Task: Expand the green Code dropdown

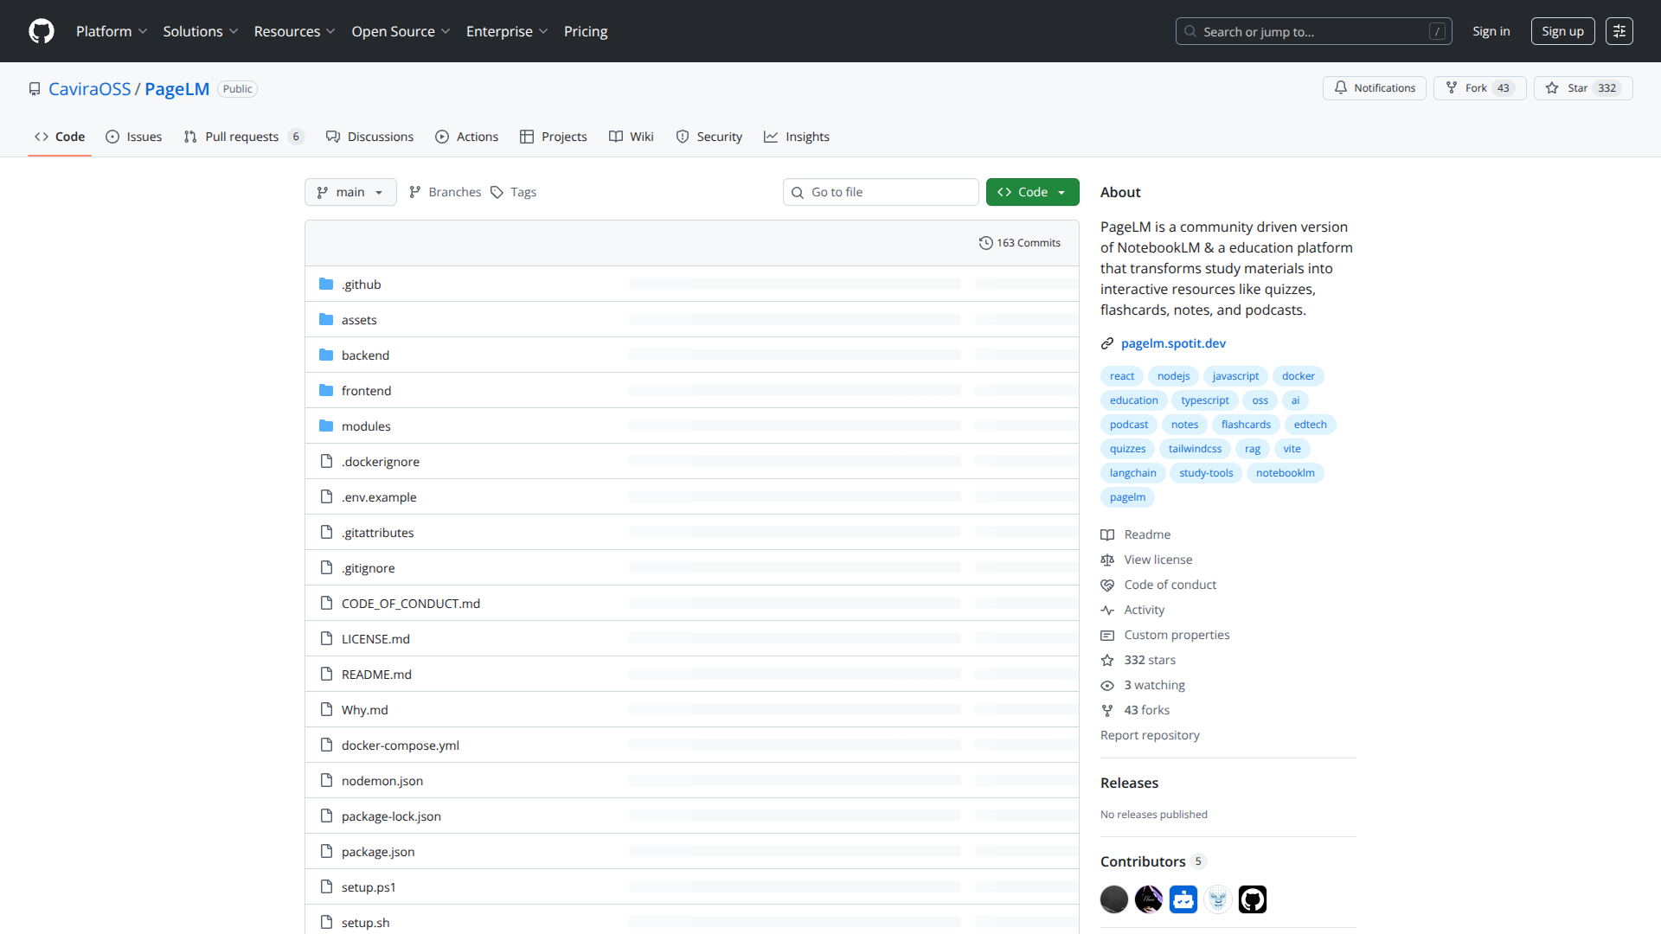Action: click(x=1032, y=192)
